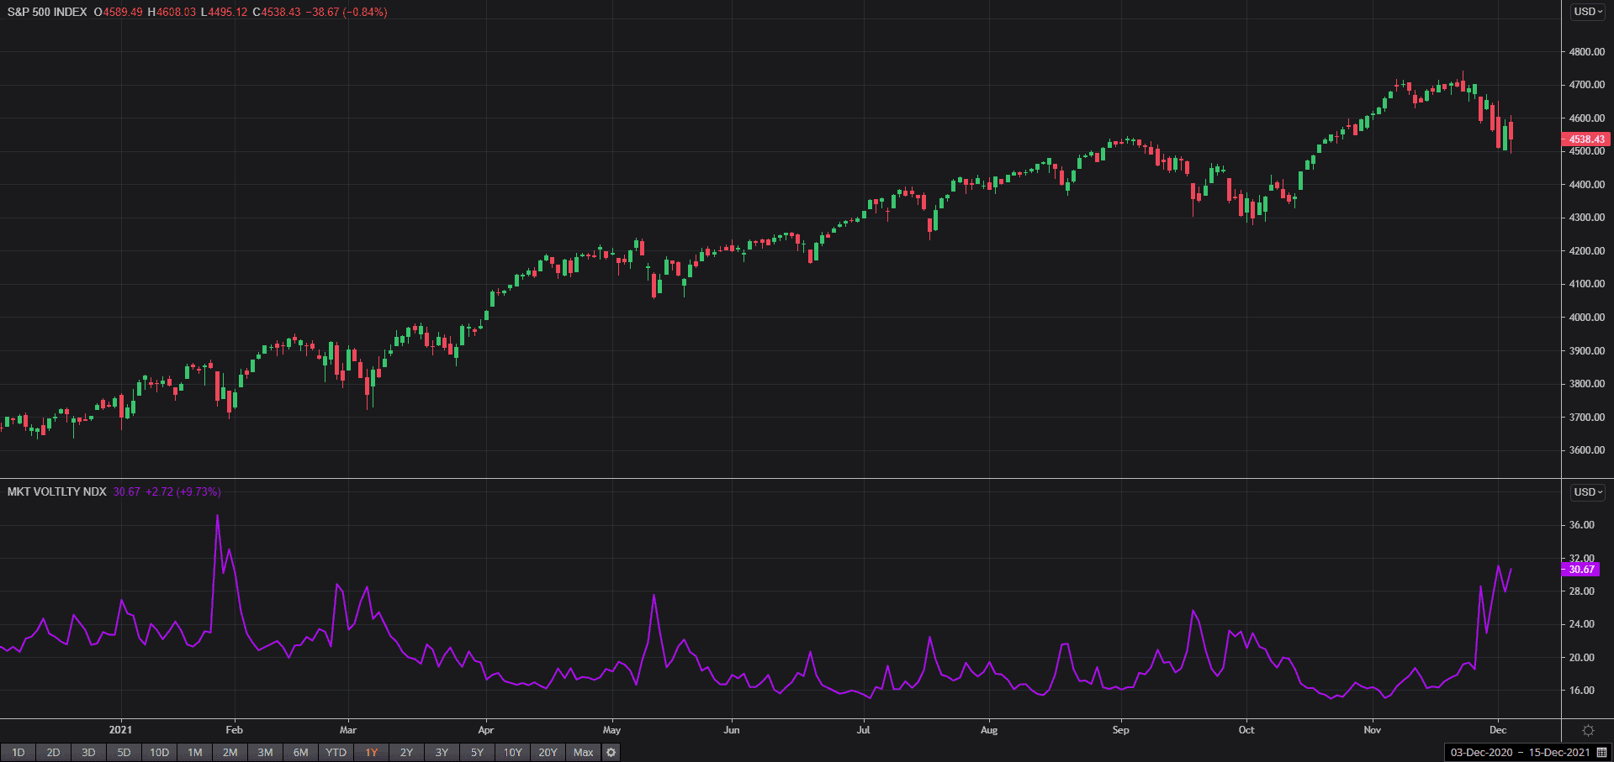Click the high value H4608.03

click(172, 12)
